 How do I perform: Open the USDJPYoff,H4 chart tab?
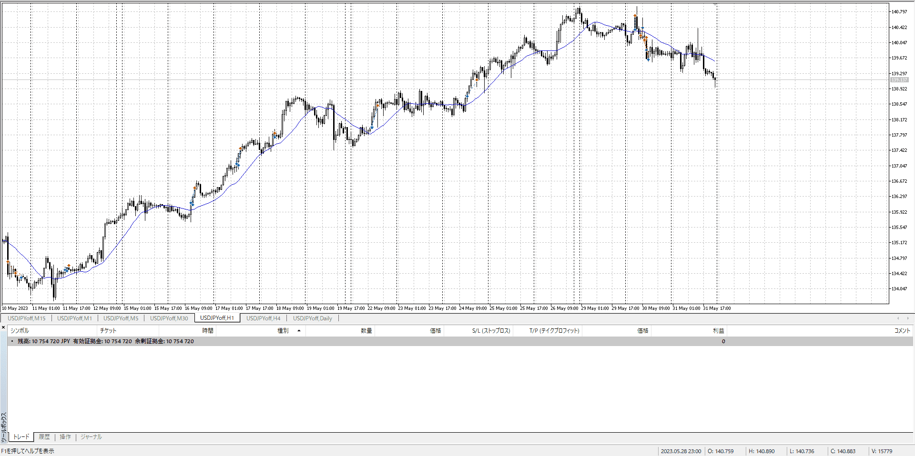tap(263, 318)
